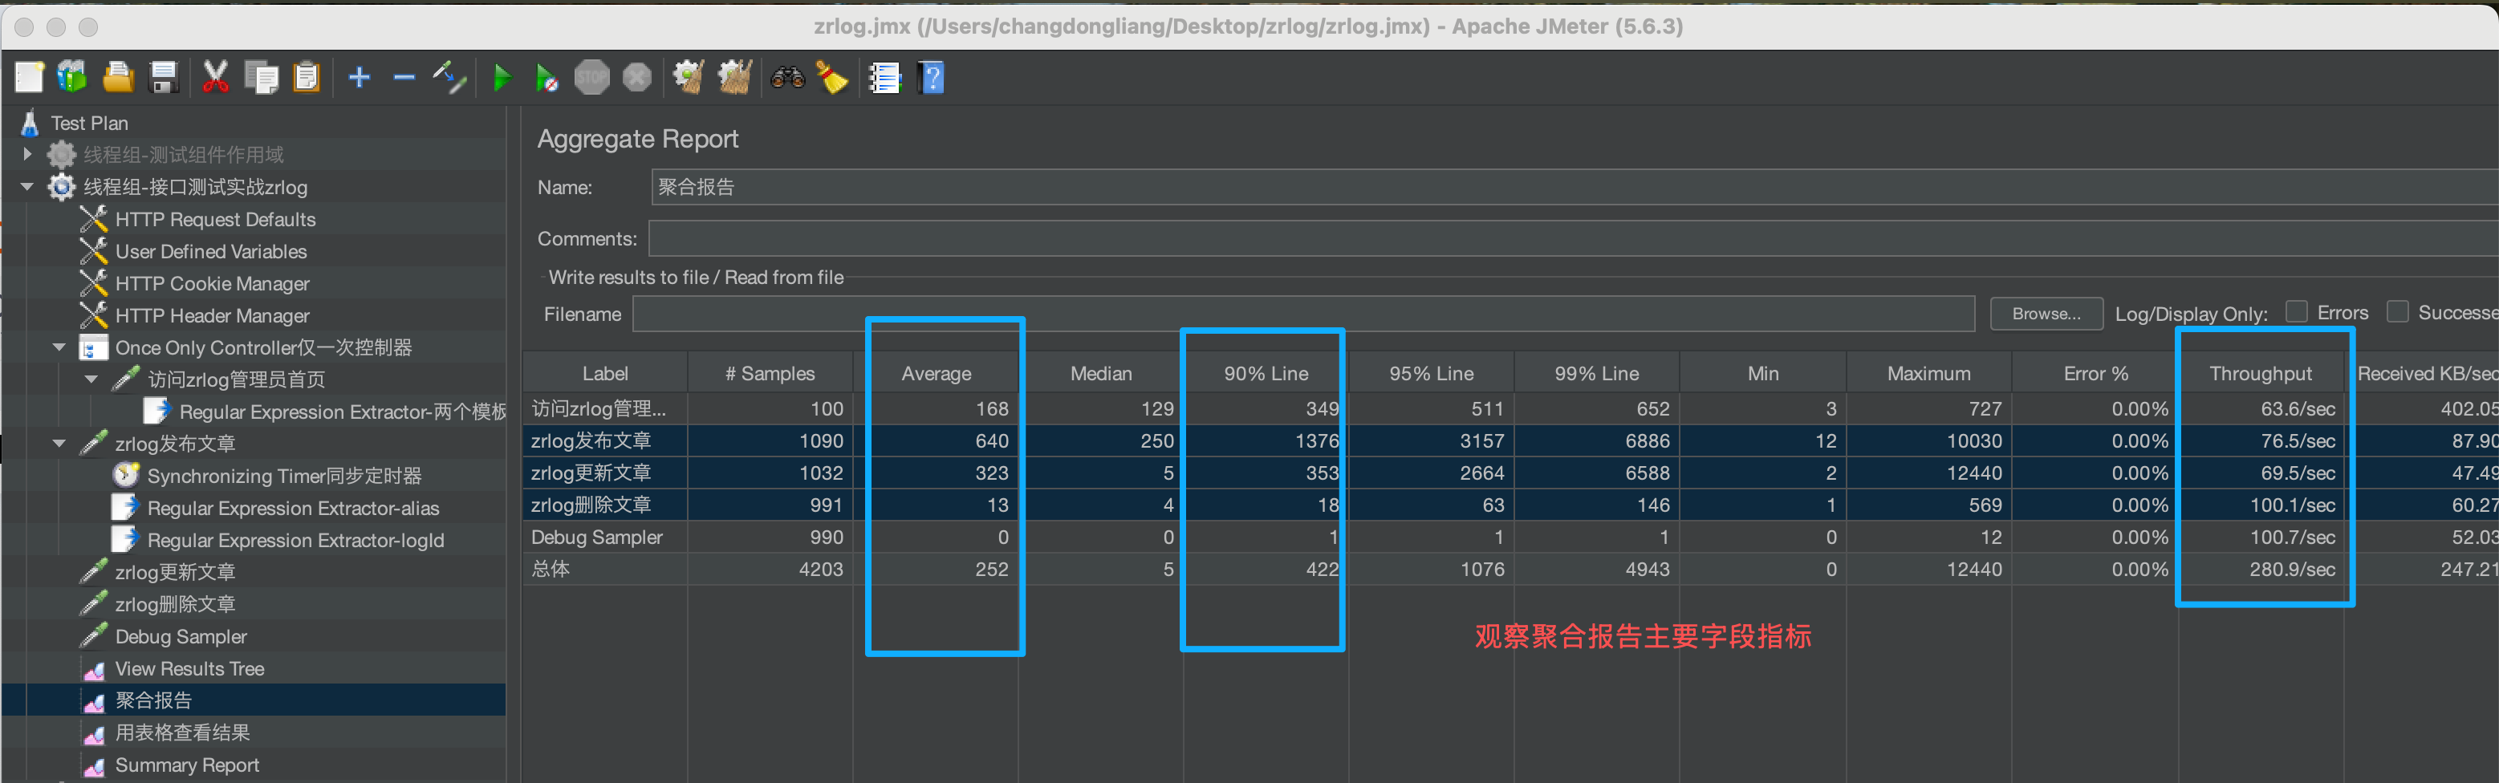Open Summary Report listener

(187, 765)
